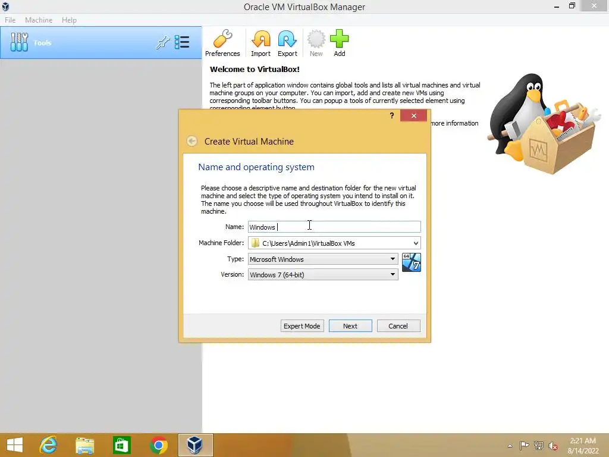Open the Help menu
Viewport: 609px width, 457px height.
coord(69,20)
